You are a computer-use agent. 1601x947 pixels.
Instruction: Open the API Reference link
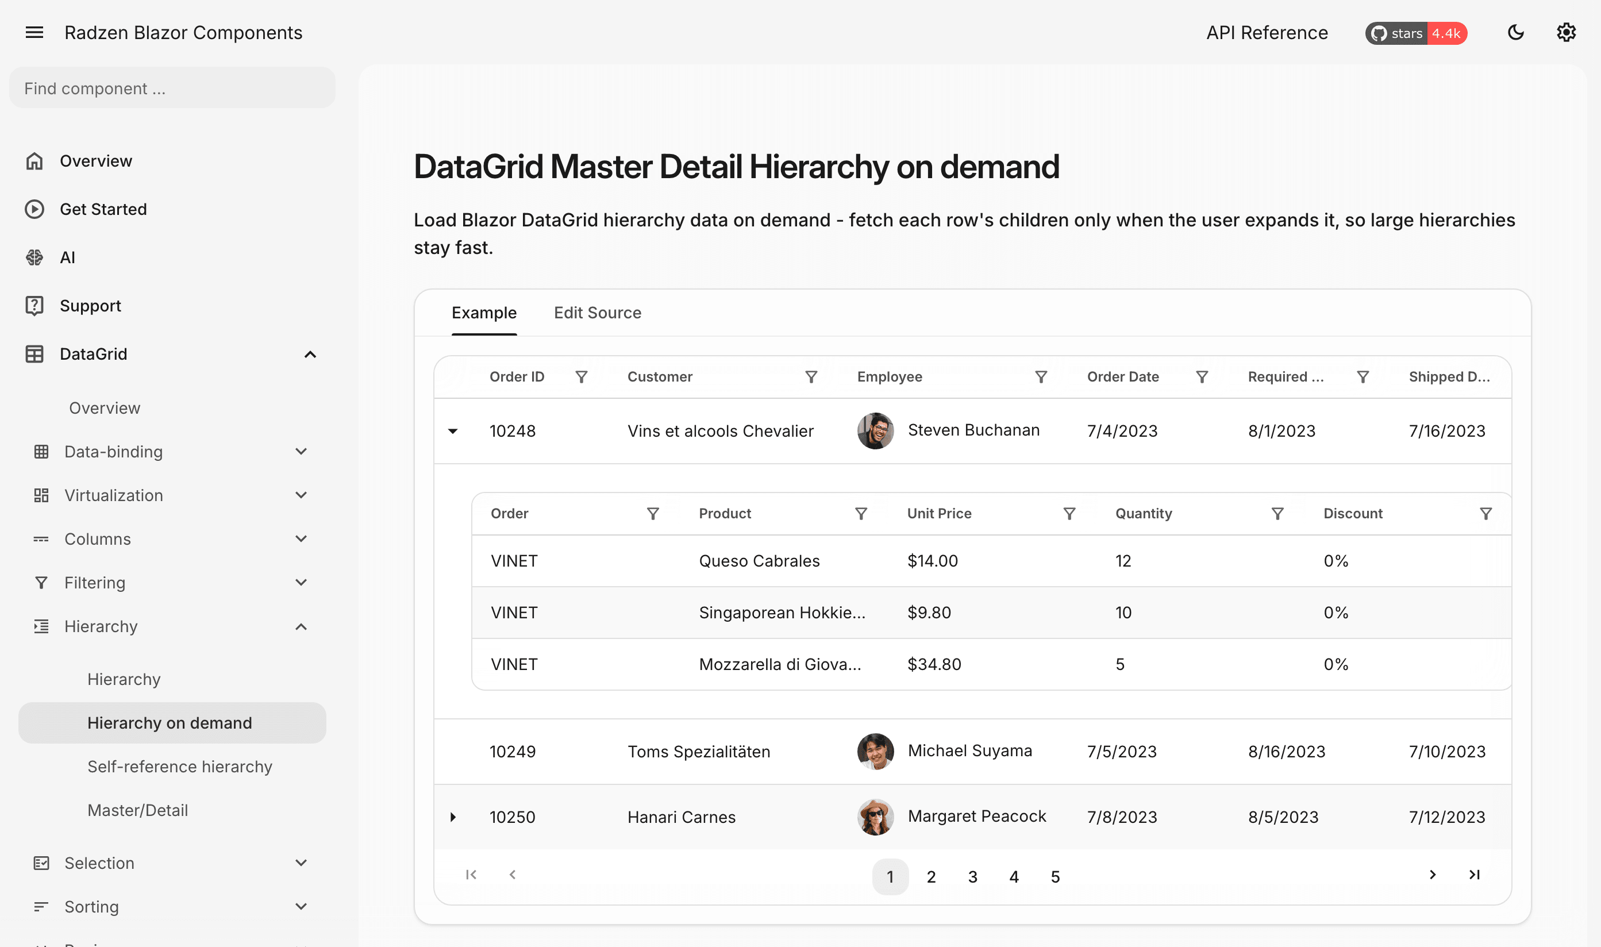pyautogui.click(x=1267, y=33)
